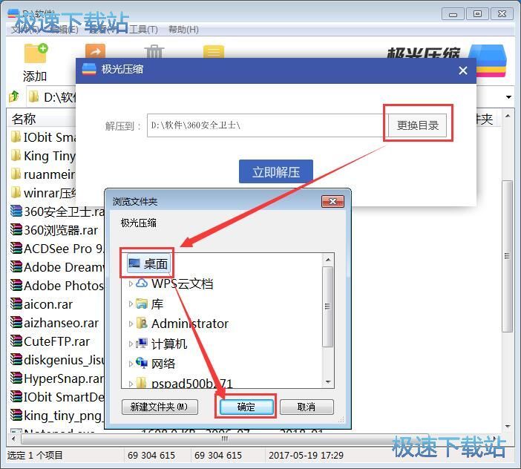The height and width of the screenshot is (469, 521).
Task: Open the 工具(T) menu
Action: pyautogui.click(x=143, y=30)
